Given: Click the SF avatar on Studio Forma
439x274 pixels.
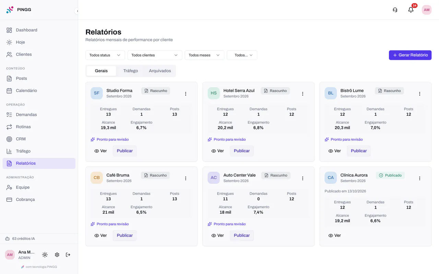Looking at the screenshot, I should coord(97,93).
